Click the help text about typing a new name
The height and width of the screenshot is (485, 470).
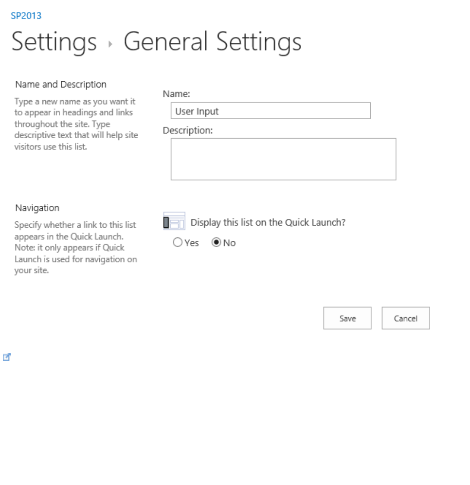[x=76, y=124]
